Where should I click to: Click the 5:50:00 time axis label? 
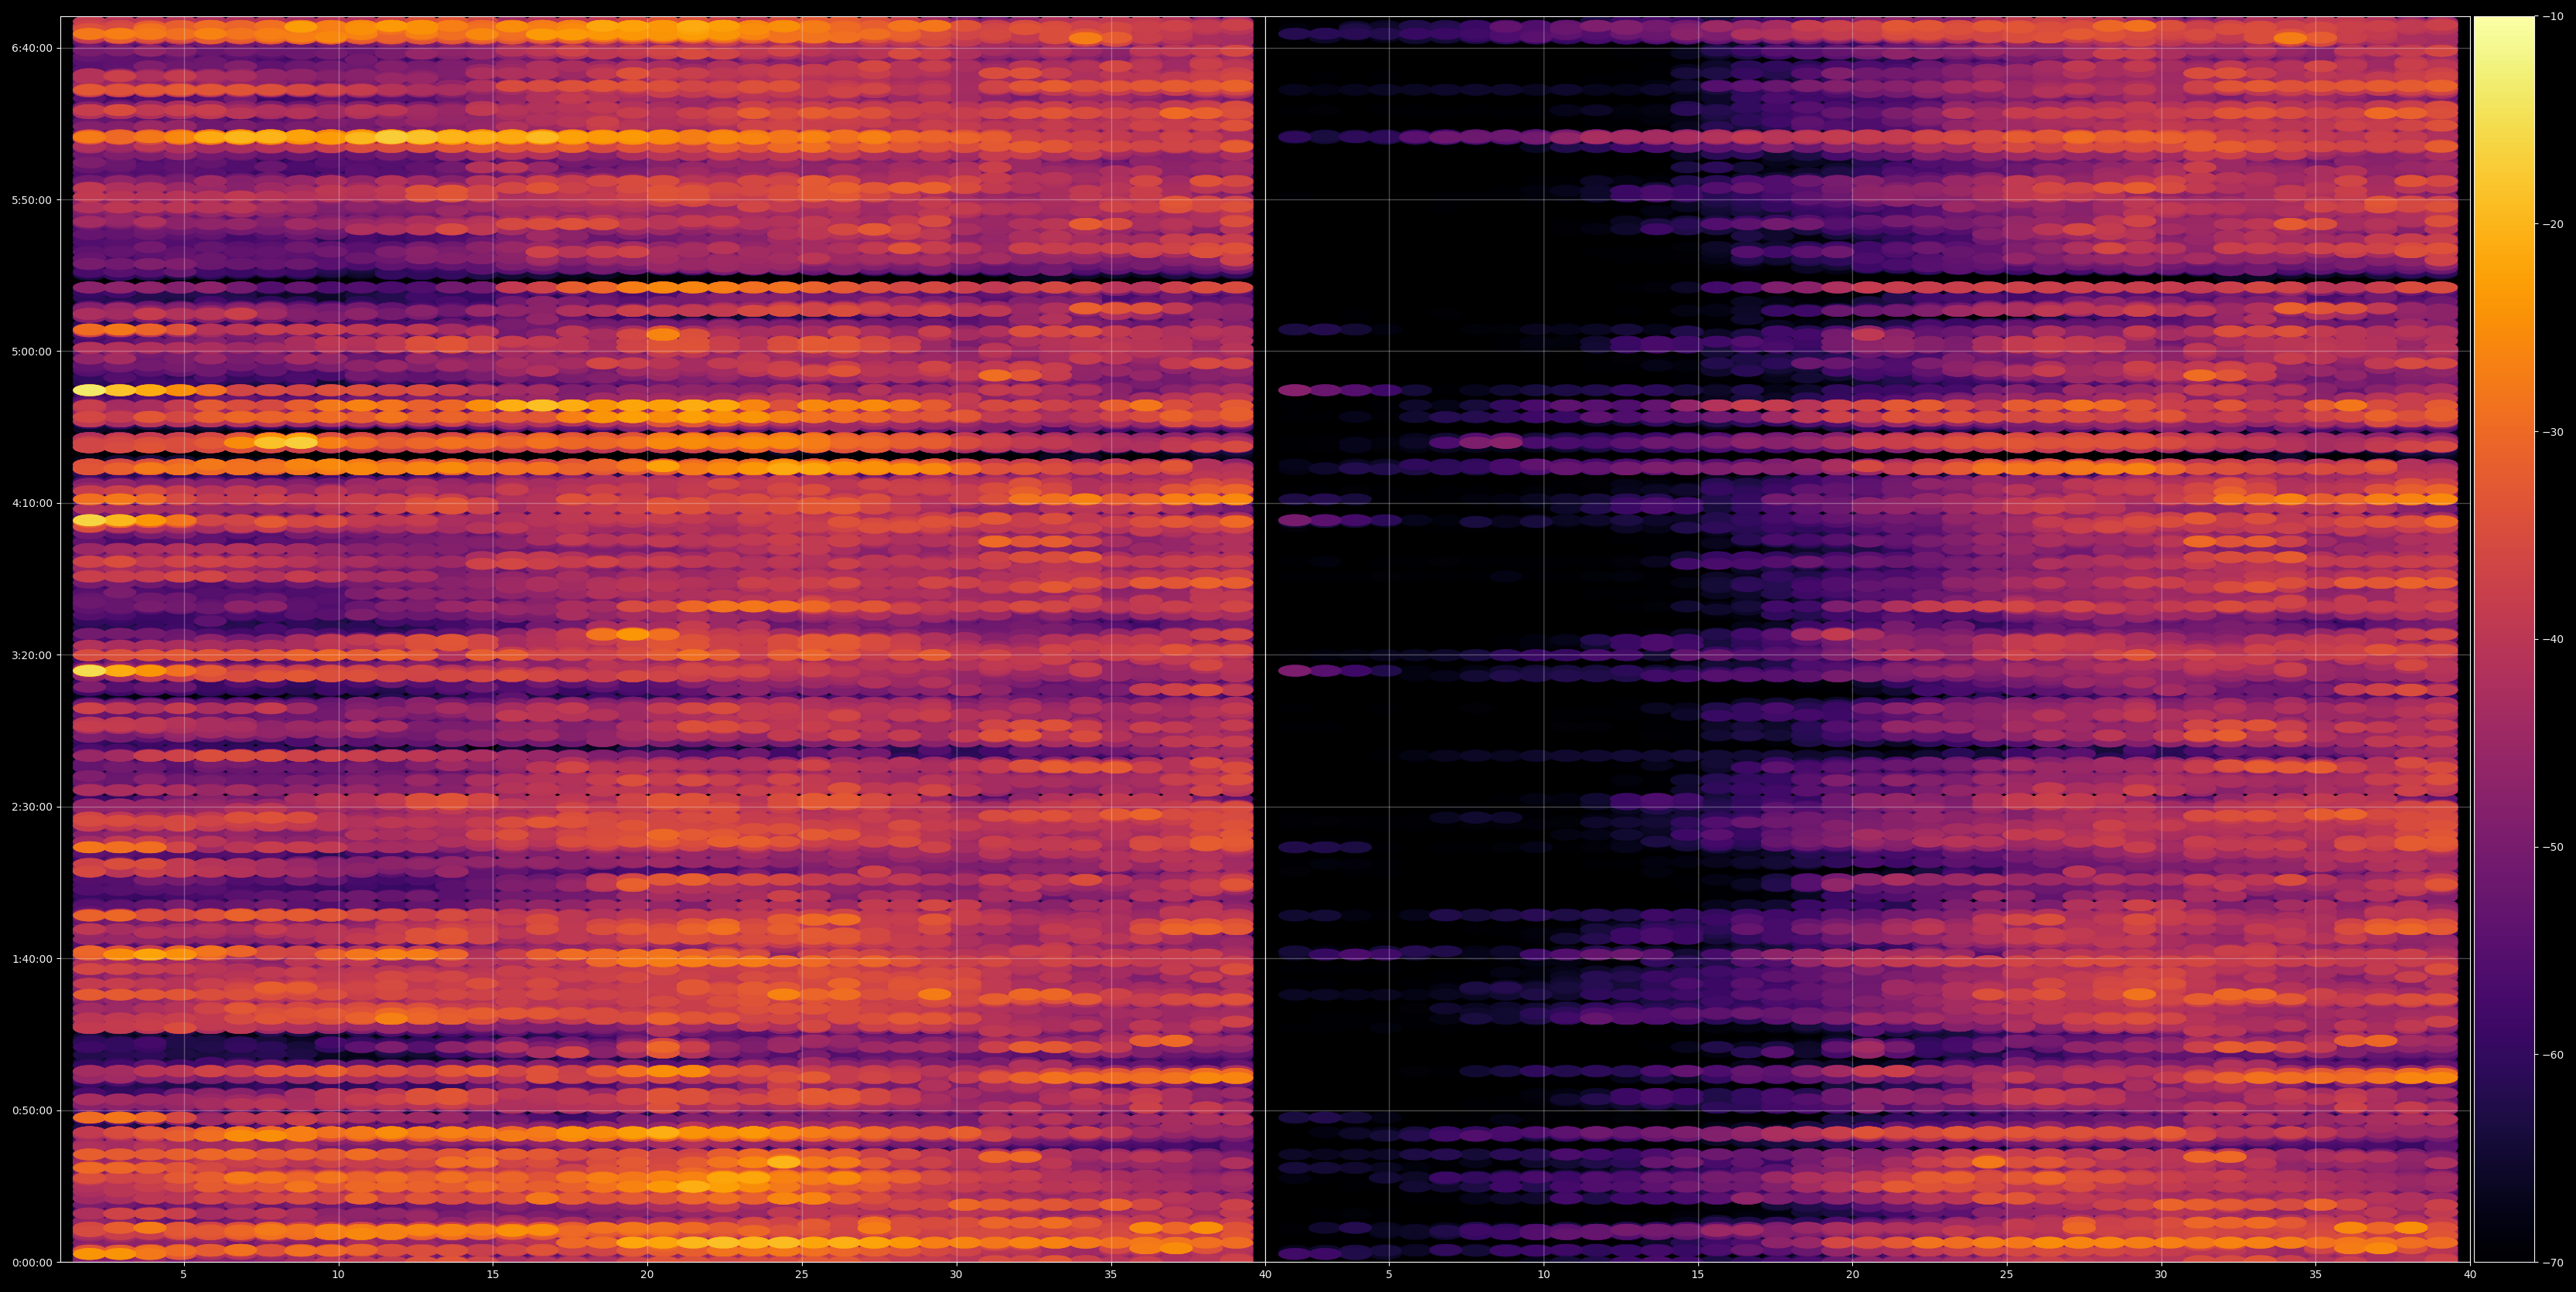coord(31,200)
